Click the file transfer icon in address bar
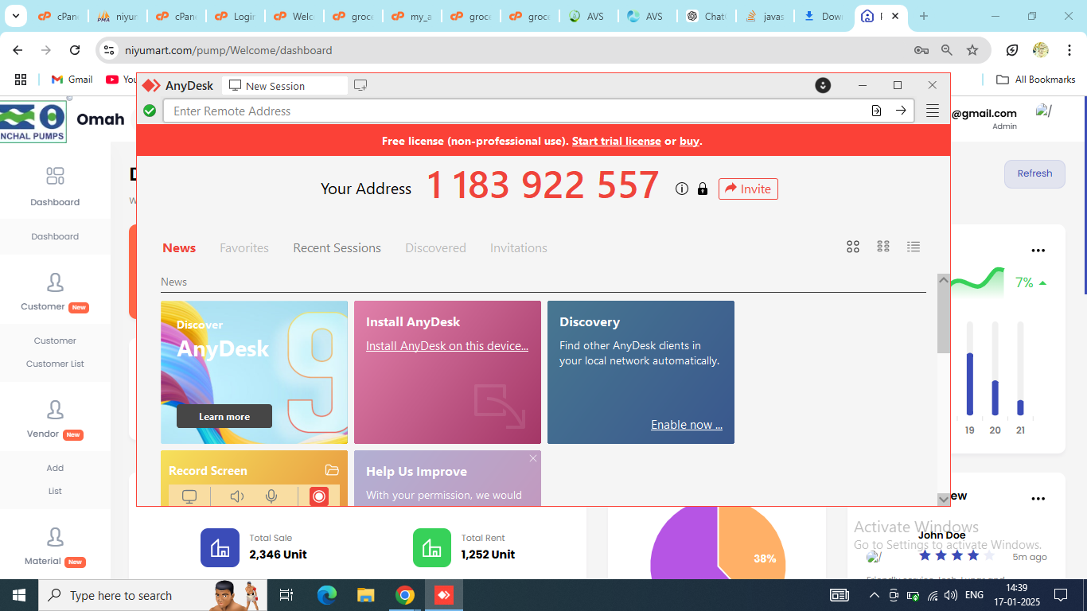Image resolution: width=1087 pixels, height=611 pixels. (x=876, y=111)
